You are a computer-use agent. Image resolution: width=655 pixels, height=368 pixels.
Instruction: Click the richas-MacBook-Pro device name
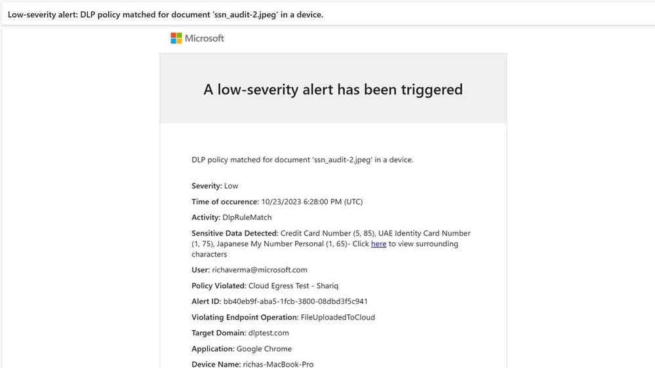pos(278,364)
